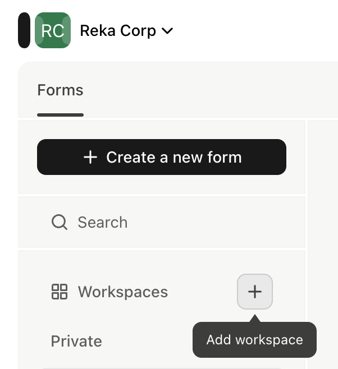Viewport: 338px width, 369px height.
Task: Expand the chevron next to Reka Corp
Action: tap(167, 31)
